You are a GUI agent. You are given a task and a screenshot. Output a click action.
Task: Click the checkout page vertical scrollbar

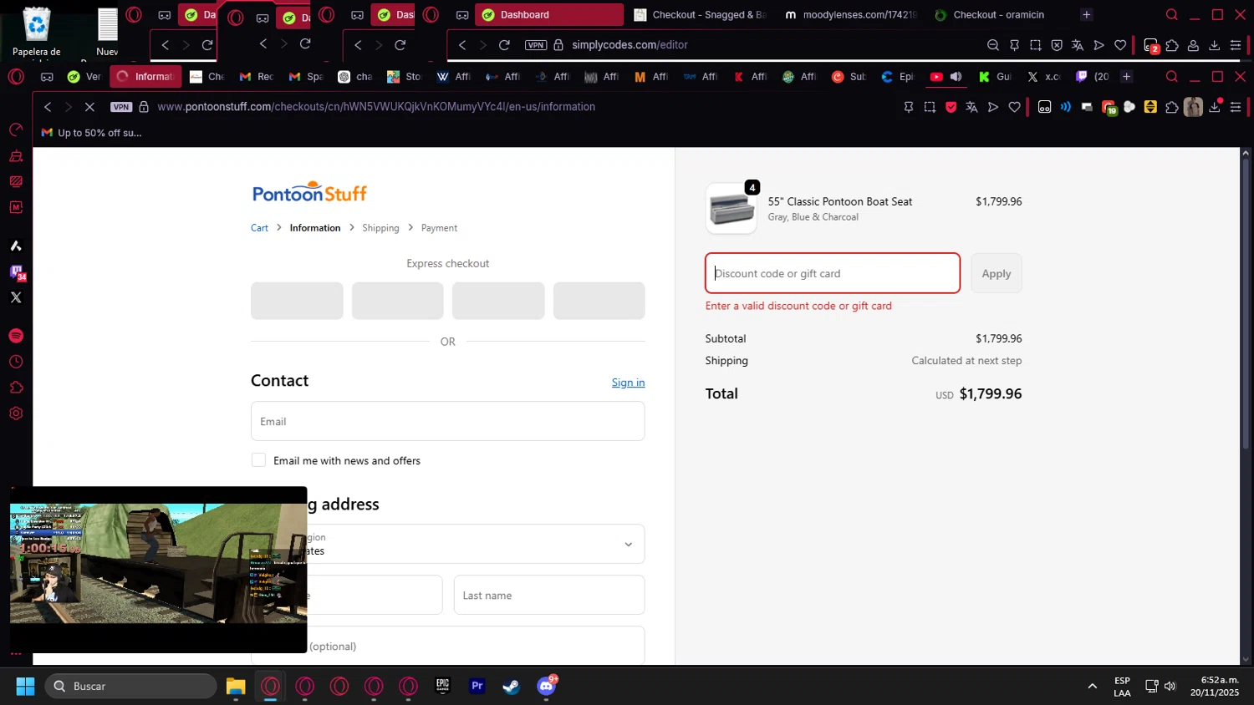[x=1245, y=305]
